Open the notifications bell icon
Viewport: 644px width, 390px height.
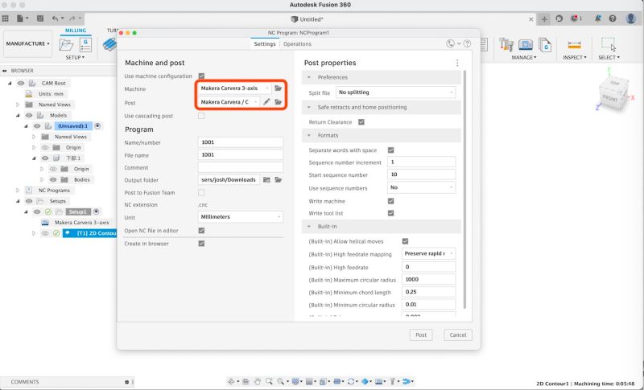[x=597, y=18]
